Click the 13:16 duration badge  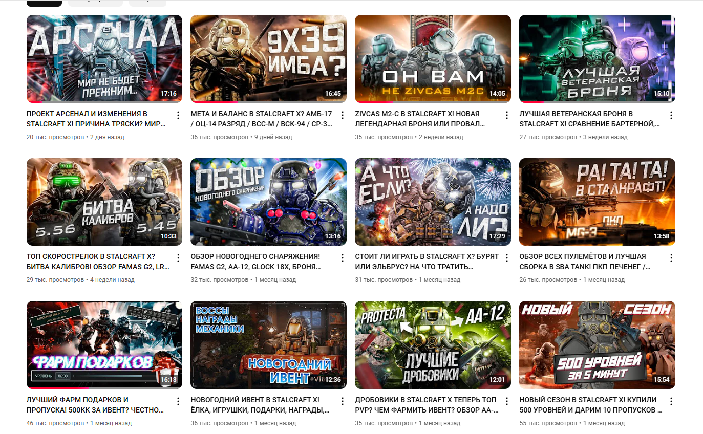(333, 237)
